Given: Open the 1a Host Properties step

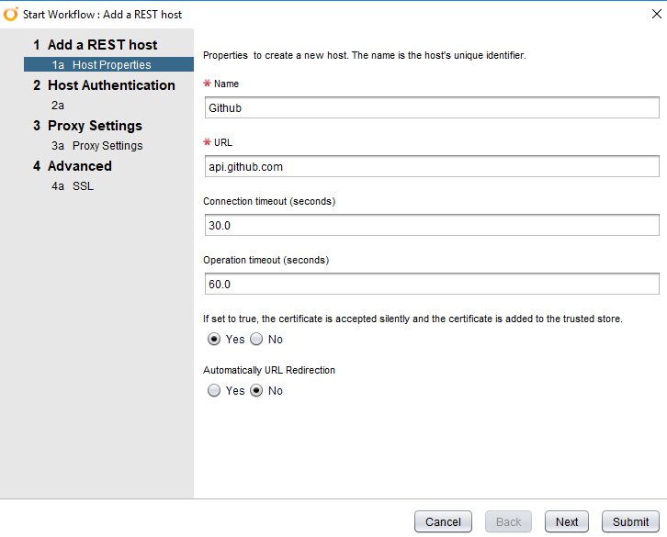Looking at the screenshot, I should pos(108,64).
